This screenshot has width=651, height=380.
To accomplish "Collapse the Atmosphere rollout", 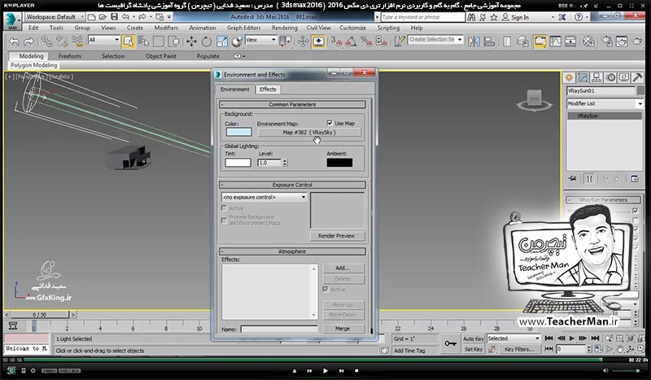I will [x=292, y=251].
